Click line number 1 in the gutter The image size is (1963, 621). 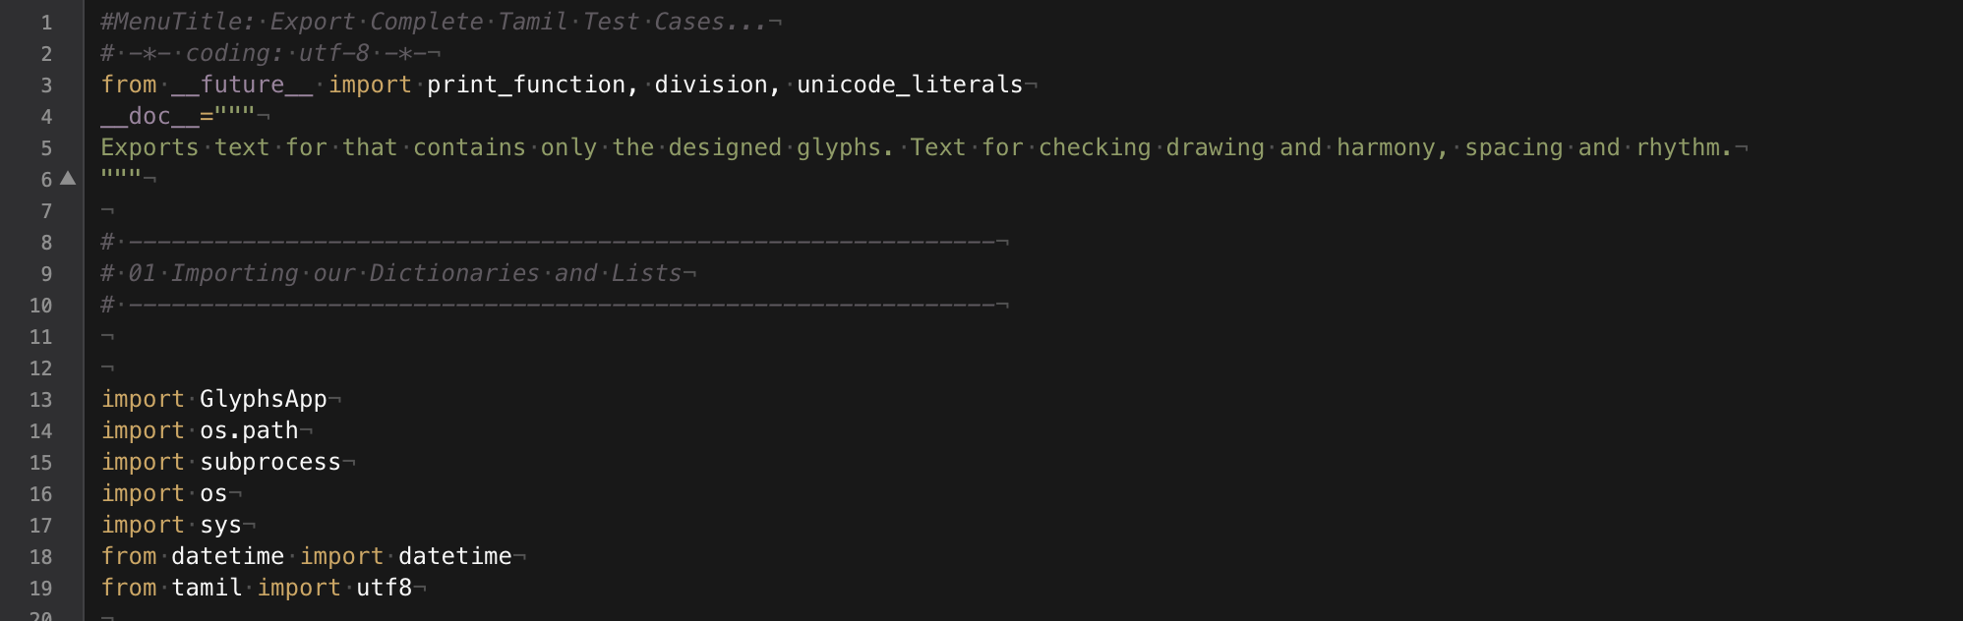click(x=46, y=23)
